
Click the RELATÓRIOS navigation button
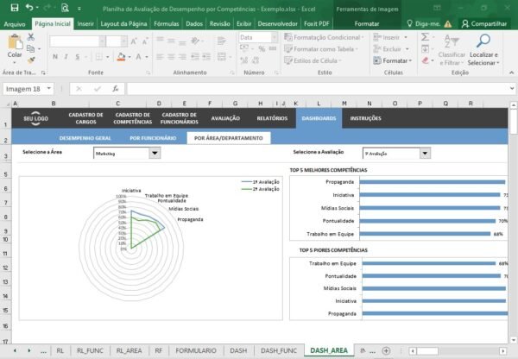[x=272, y=118]
